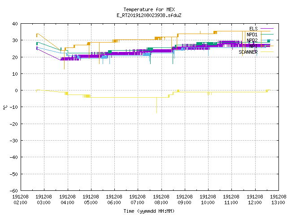
Task: Click the NPI legend label
Action: tap(253, 46)
